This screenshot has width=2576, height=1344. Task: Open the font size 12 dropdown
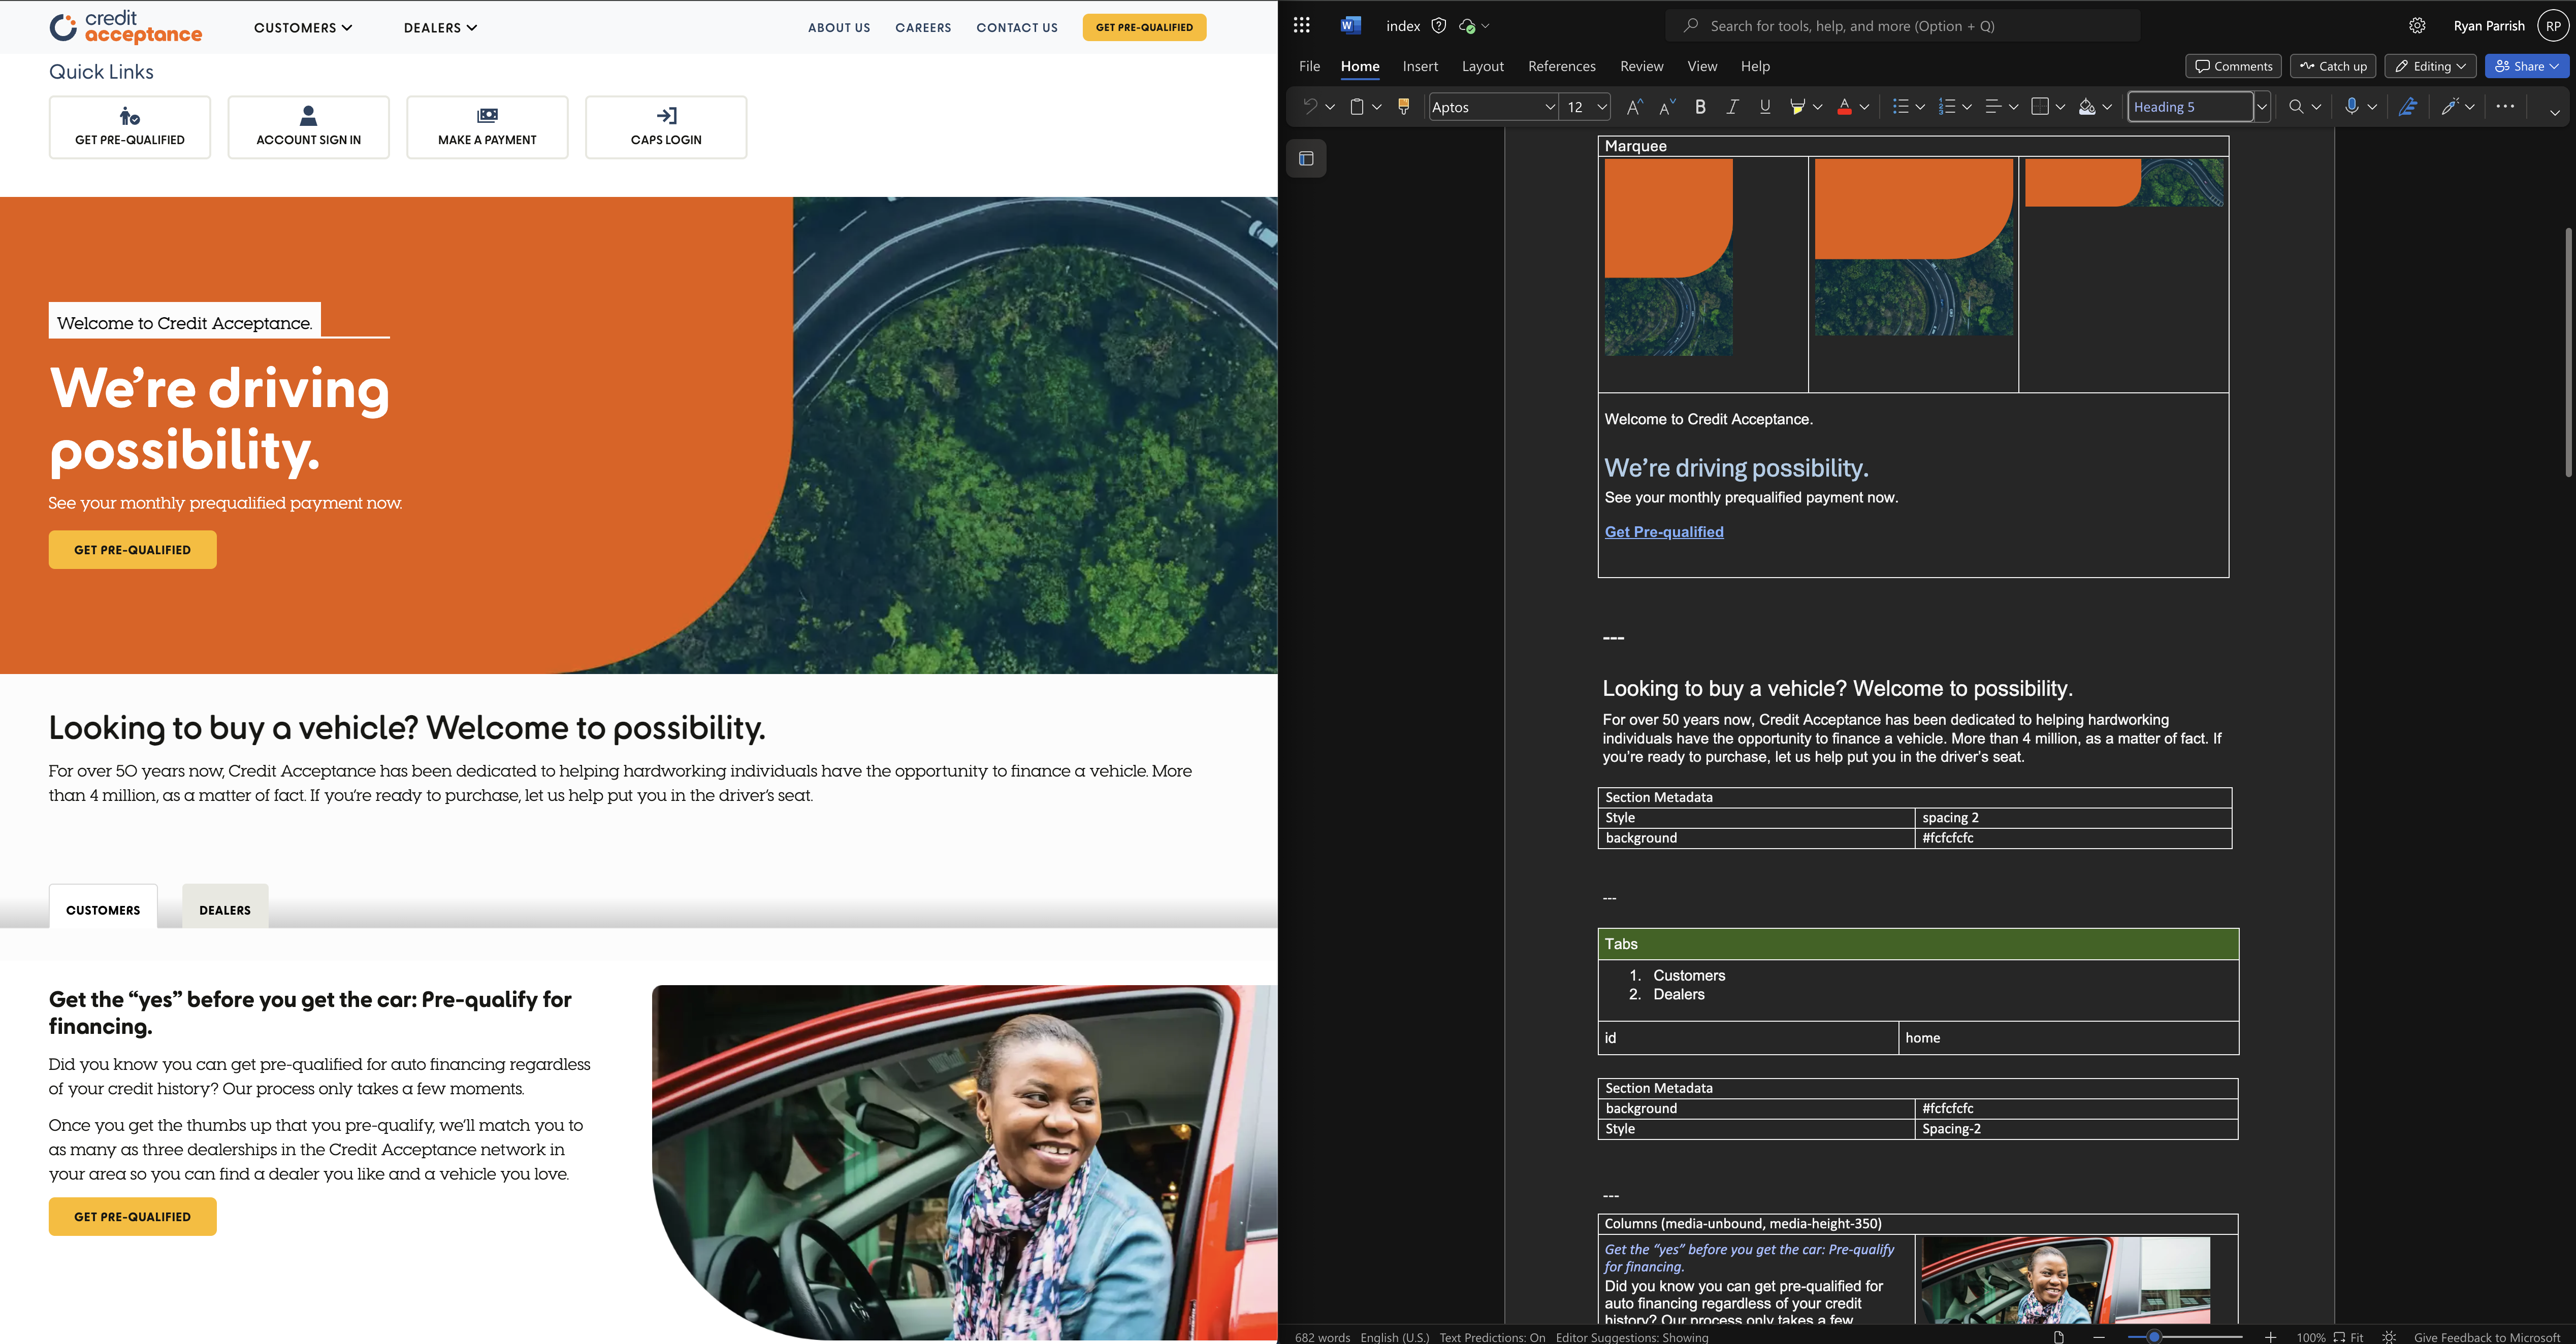click(x=1602, y=107)
